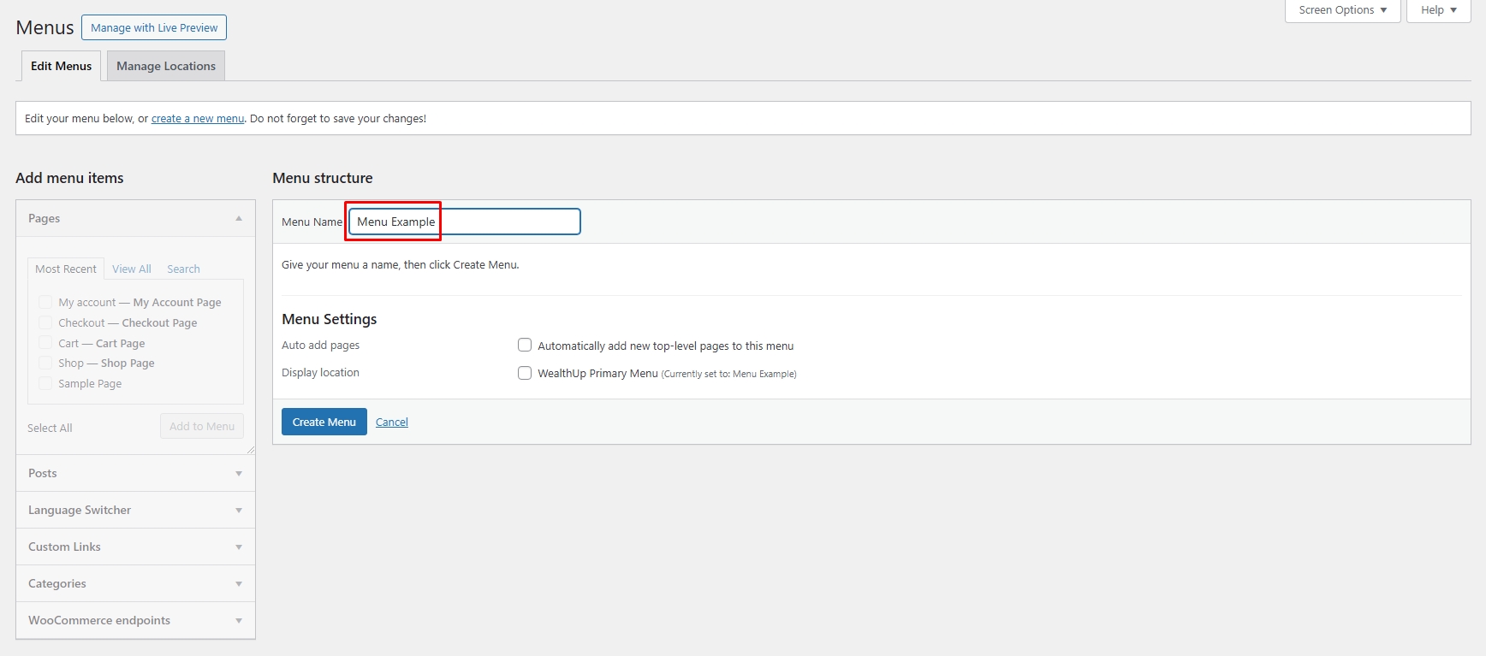Click the Cancel link
Image resolution: width=1486 pixels, height=656 pixels.
pos(391,423)
